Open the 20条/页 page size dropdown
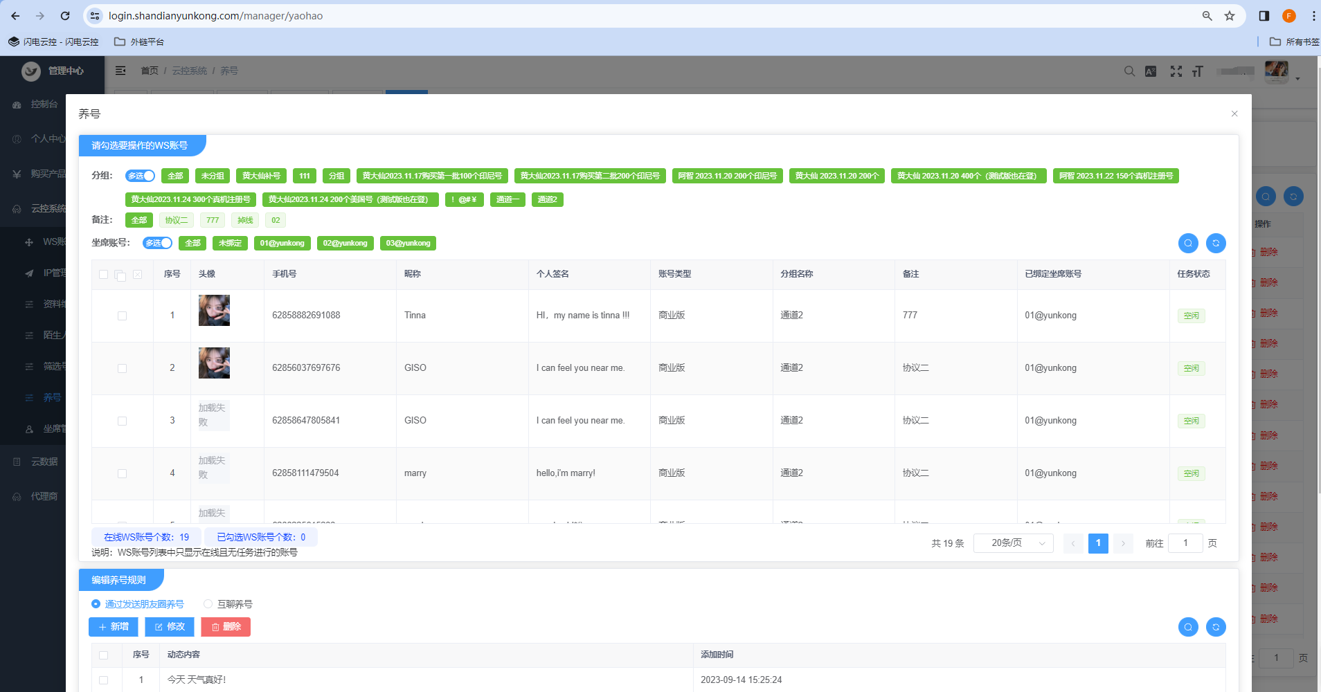 1013,543
